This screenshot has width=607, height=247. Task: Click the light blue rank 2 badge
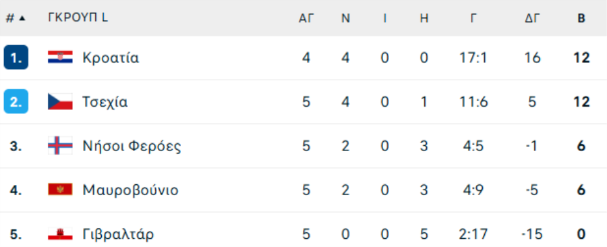tap(16, 101)
